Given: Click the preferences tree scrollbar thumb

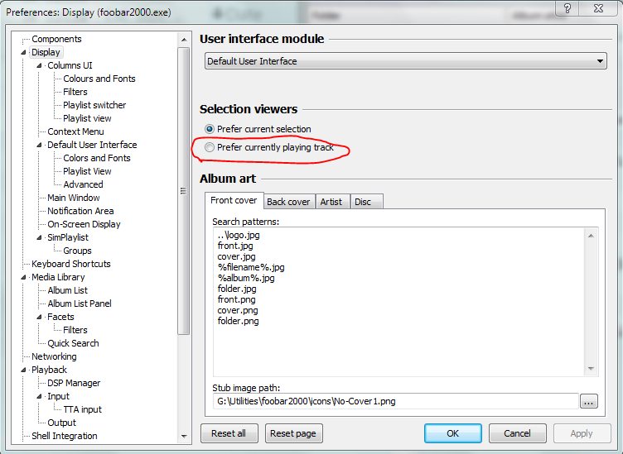Looking at the screenshot, I should click(184, 191).
